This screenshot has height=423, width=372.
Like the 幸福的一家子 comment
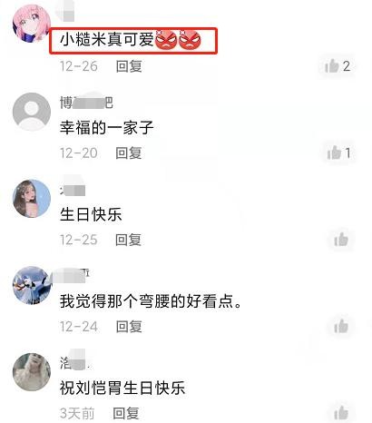pyautogui.click(x=334, y=152)
